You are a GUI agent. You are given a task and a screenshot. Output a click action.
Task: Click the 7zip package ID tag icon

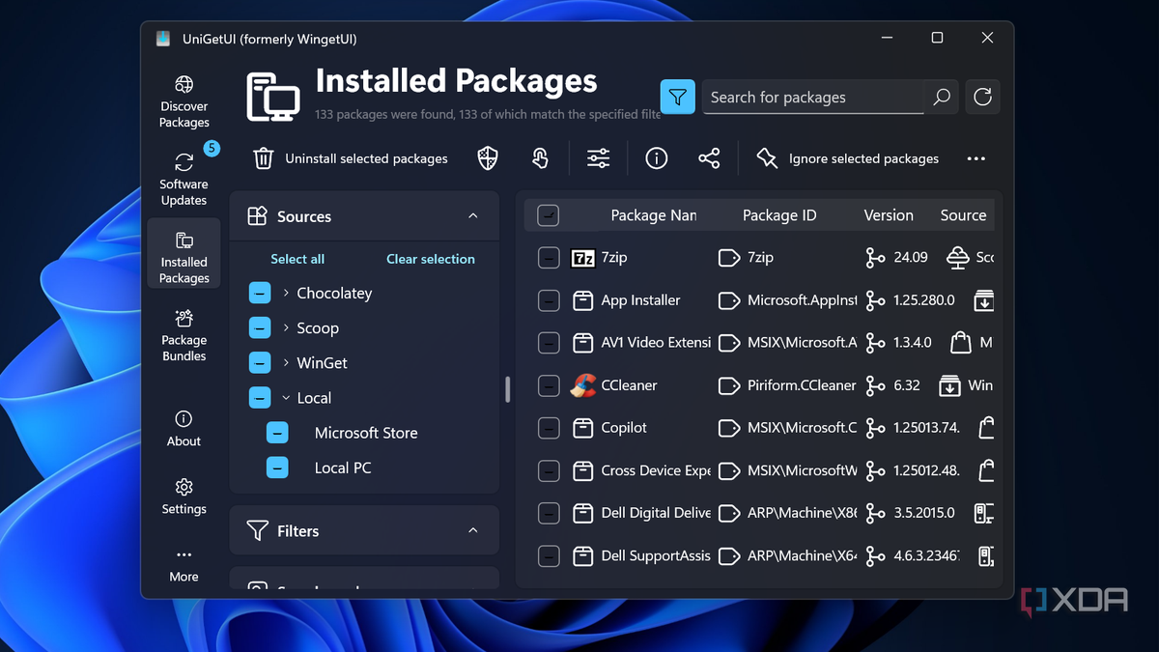click(x=729, y=258)
